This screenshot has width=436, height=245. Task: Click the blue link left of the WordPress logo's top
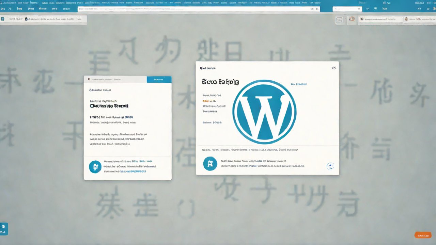tap(298, 84)
